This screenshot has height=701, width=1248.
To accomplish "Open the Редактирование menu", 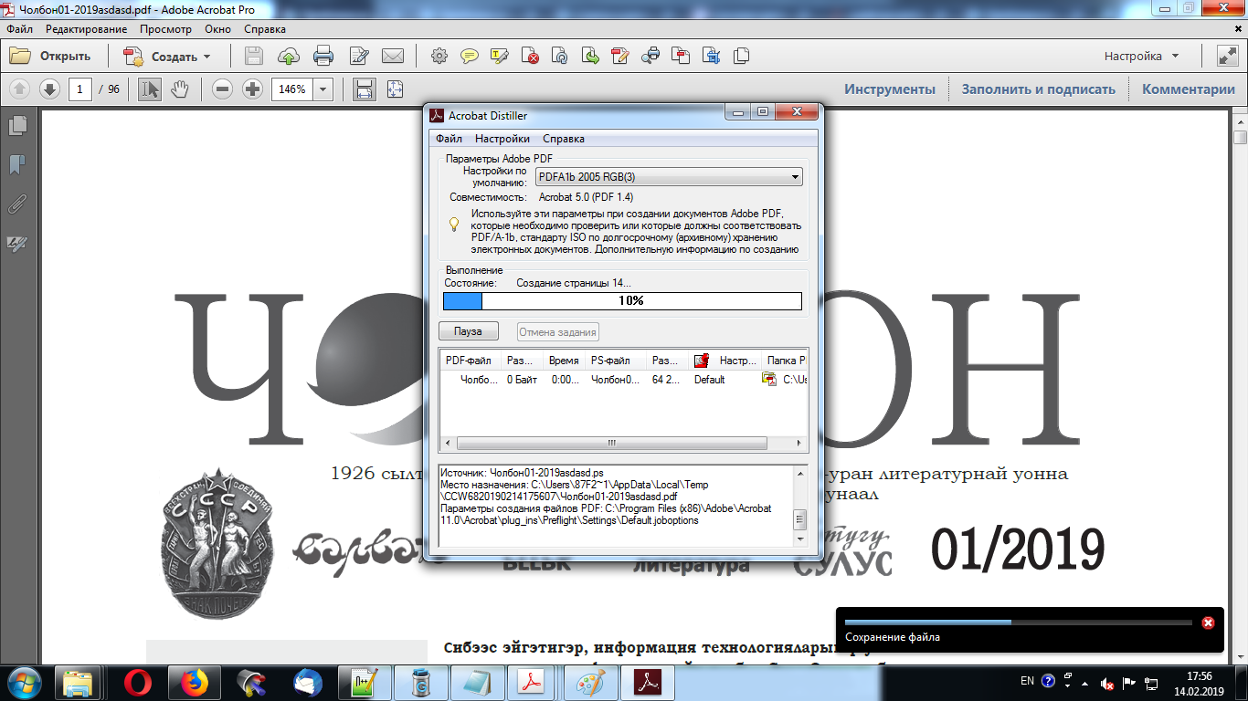I will [x=87, y=29].
